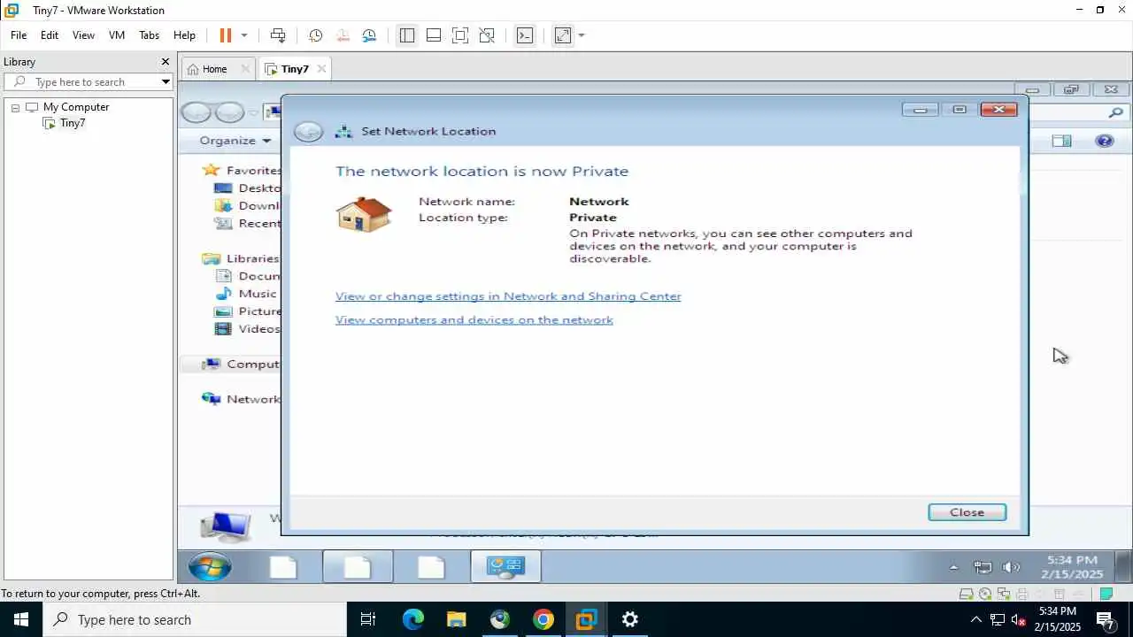
Task: Click the house icon for Private network
Action: coord(363,214)
